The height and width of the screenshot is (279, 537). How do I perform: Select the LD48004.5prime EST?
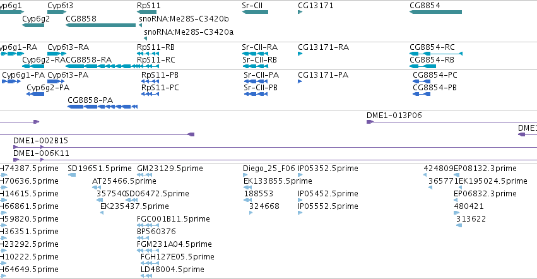[146, 276]
